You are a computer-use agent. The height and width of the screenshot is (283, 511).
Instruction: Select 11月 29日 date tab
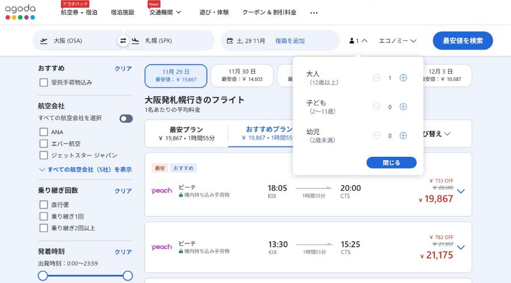(x=176, y=76)
